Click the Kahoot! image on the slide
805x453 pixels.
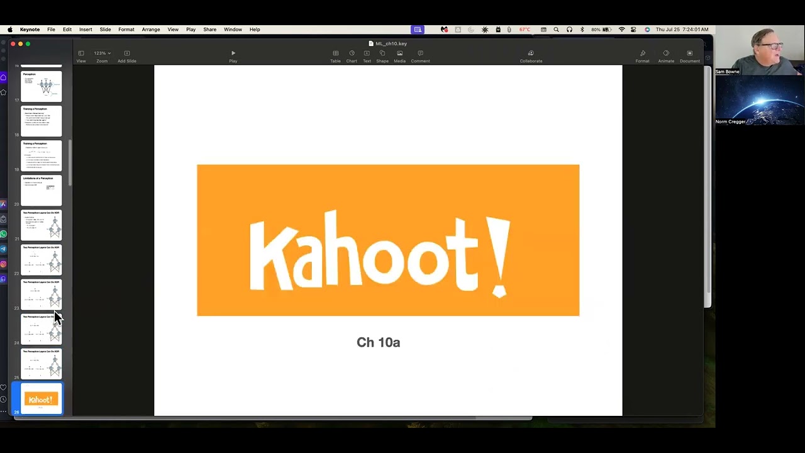coord(388,240)
